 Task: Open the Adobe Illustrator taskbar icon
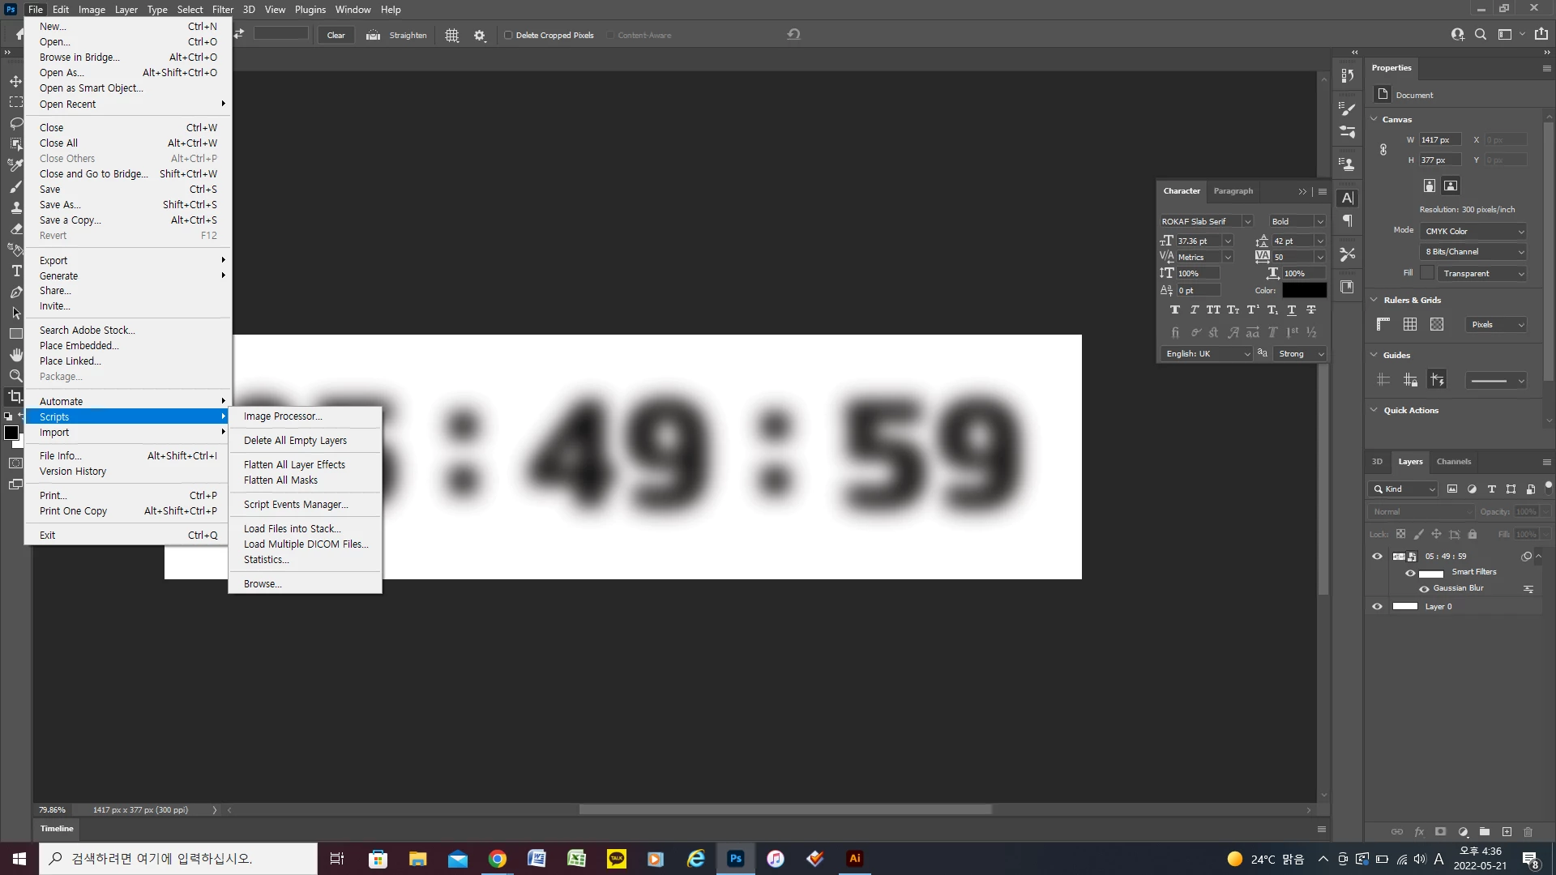[x=854, y=859]
